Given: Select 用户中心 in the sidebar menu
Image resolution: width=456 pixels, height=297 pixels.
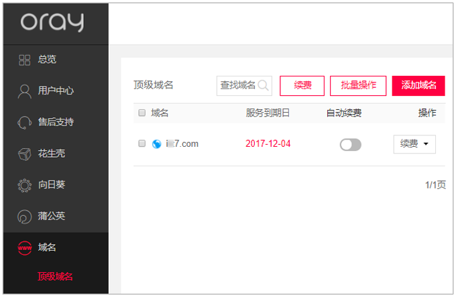Looking at the screenshot, I should (x=56, y=91).
